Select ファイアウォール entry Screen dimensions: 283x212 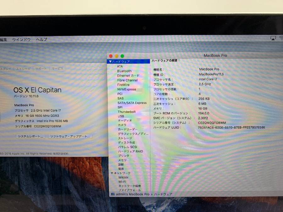(x=130, y=190)
